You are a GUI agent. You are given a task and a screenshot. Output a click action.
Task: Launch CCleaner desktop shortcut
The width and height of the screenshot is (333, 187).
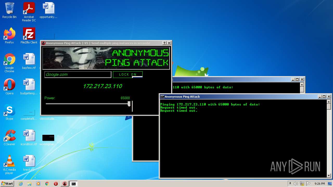(x=9, y=138)
